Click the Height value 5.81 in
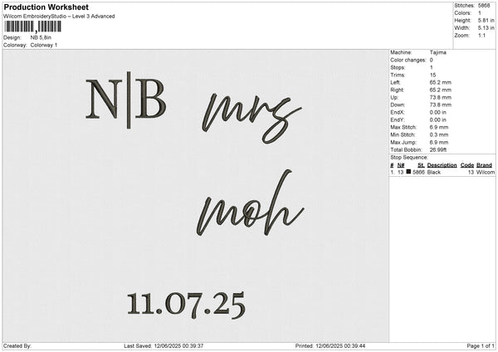This screenshot has height=352, width=498. pos(486,20)
